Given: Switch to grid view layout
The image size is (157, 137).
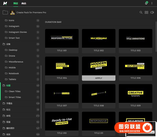Looking at the screenshot, I should (147, 12).
